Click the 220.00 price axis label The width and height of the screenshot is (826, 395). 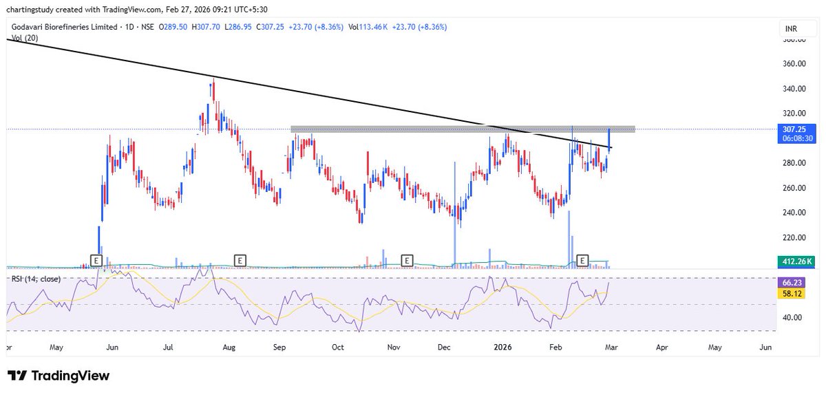point(794,237)
